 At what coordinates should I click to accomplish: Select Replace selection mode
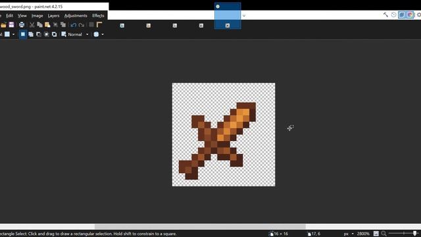23,34
